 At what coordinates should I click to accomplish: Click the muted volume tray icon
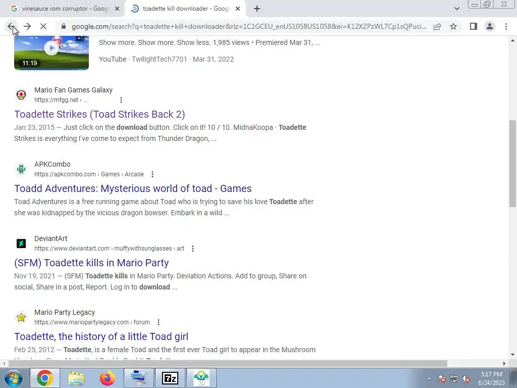(x=466, y=379)
